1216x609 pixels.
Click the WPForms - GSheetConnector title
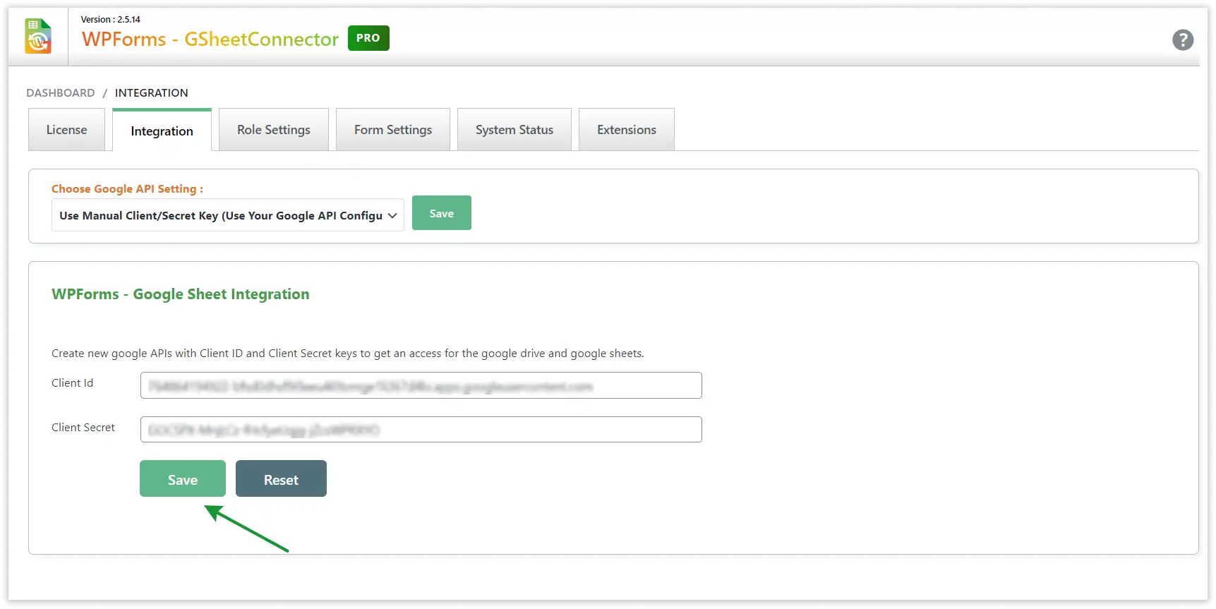[210, 40]
